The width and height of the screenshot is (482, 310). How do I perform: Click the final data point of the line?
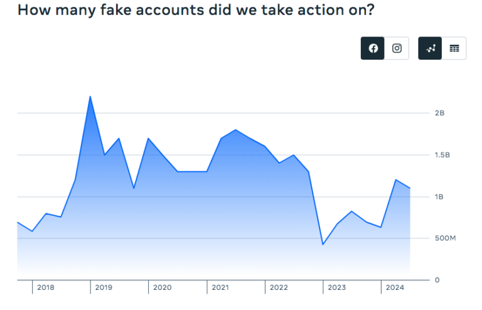tap(410, 188)
